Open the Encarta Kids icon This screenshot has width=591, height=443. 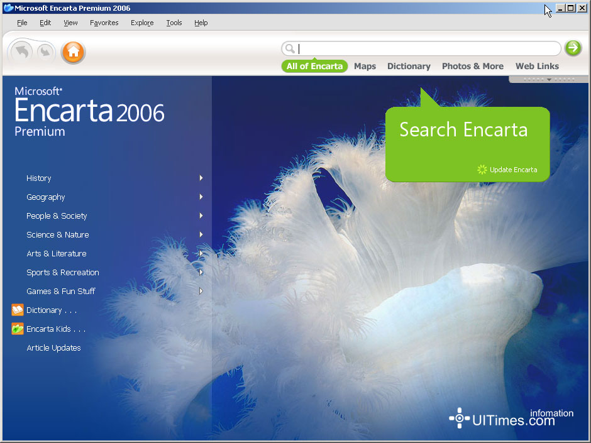18,329
